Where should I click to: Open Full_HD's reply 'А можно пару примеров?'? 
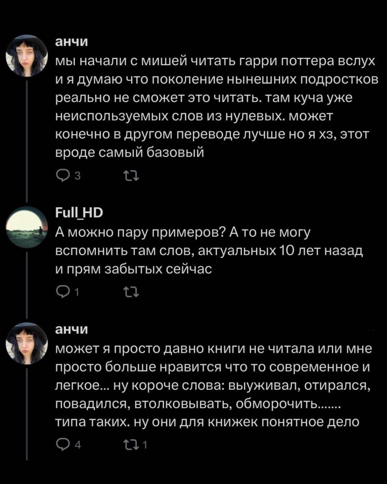208,251
